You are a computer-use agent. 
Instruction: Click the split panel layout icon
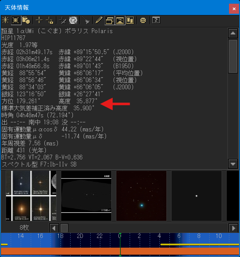[130, 20]
